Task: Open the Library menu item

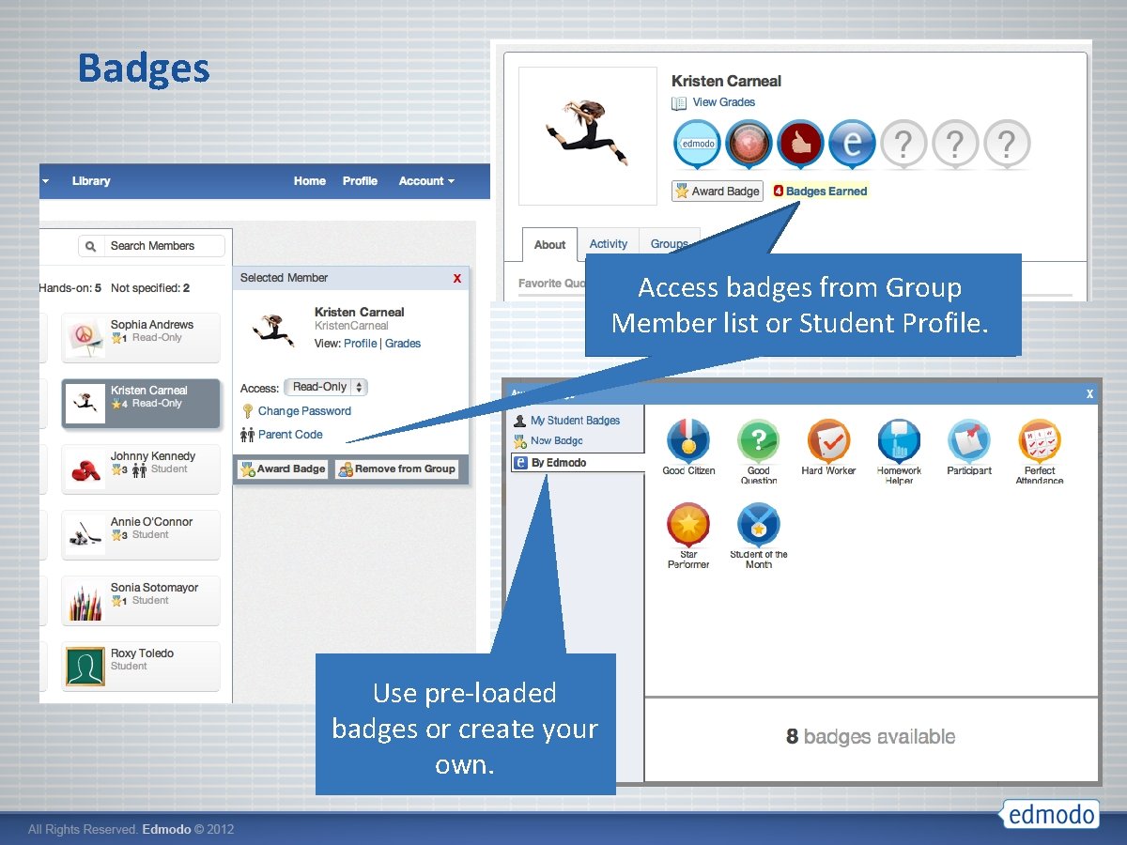Action: pos(91,181)
